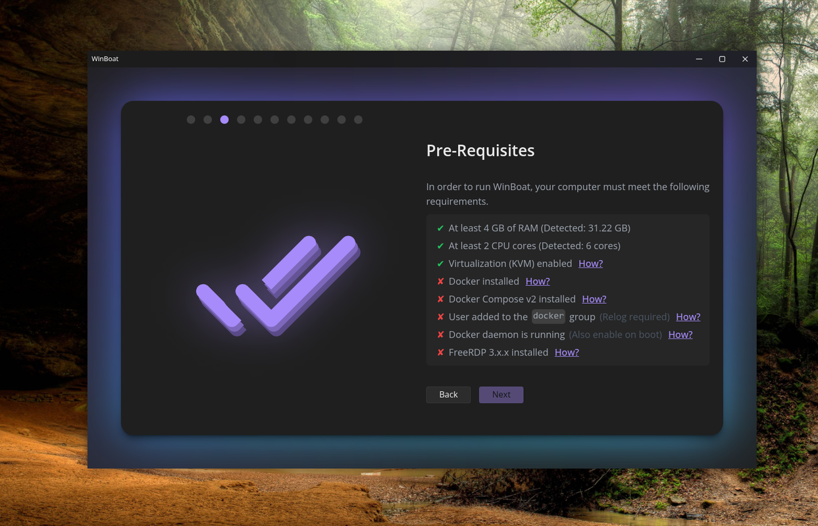The width and height of the screenshot is (818, 526).
Task: Close the WinBoat window
Action: click(x=745, y=59)
